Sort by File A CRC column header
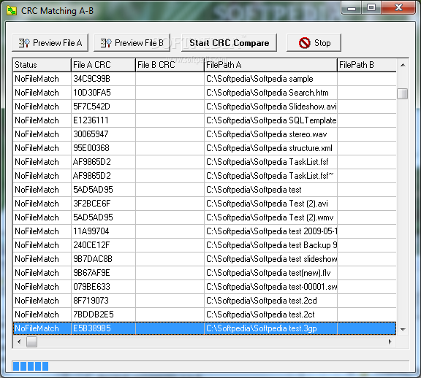 (x=103, y=65)
